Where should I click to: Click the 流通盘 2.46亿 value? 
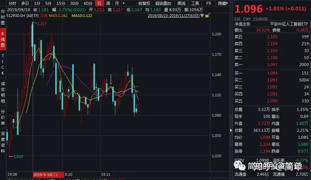(x=262, y=175)
